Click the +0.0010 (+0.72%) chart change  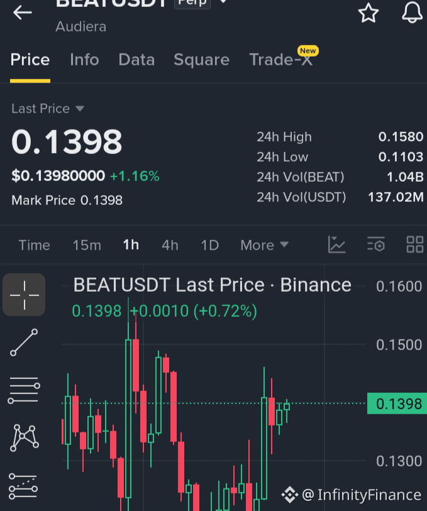193,311
